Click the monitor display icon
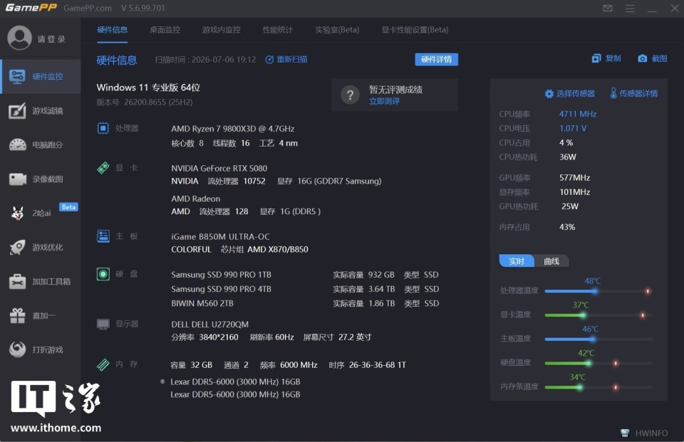This screenshot has width=684, height=442. pyautogui.click(x=103, y=324)
